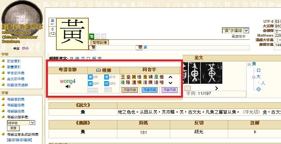Click the 瀏覽 button

pos(13,129)
